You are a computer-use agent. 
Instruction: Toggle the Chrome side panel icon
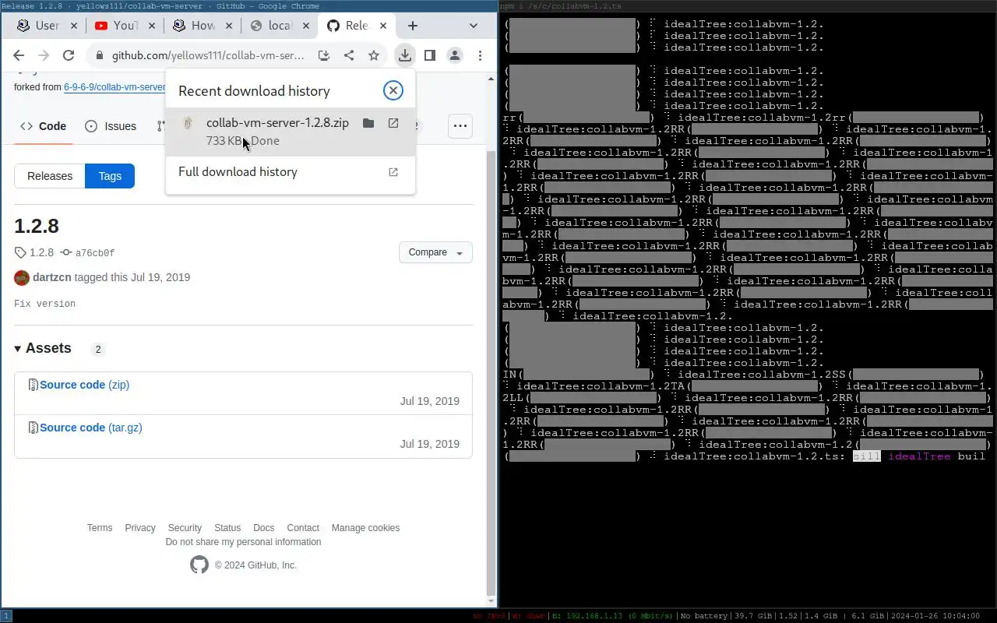coord(429,55)
